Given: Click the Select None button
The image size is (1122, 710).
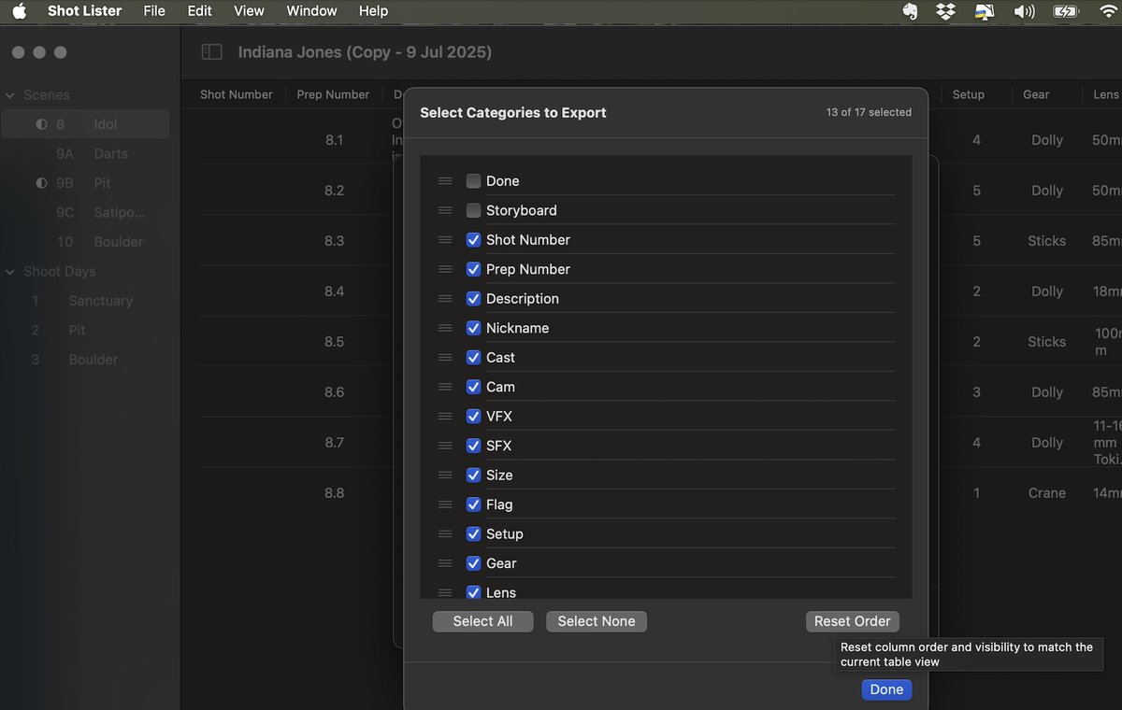Looking at the screenshot, I should click(x=597, y=621).
